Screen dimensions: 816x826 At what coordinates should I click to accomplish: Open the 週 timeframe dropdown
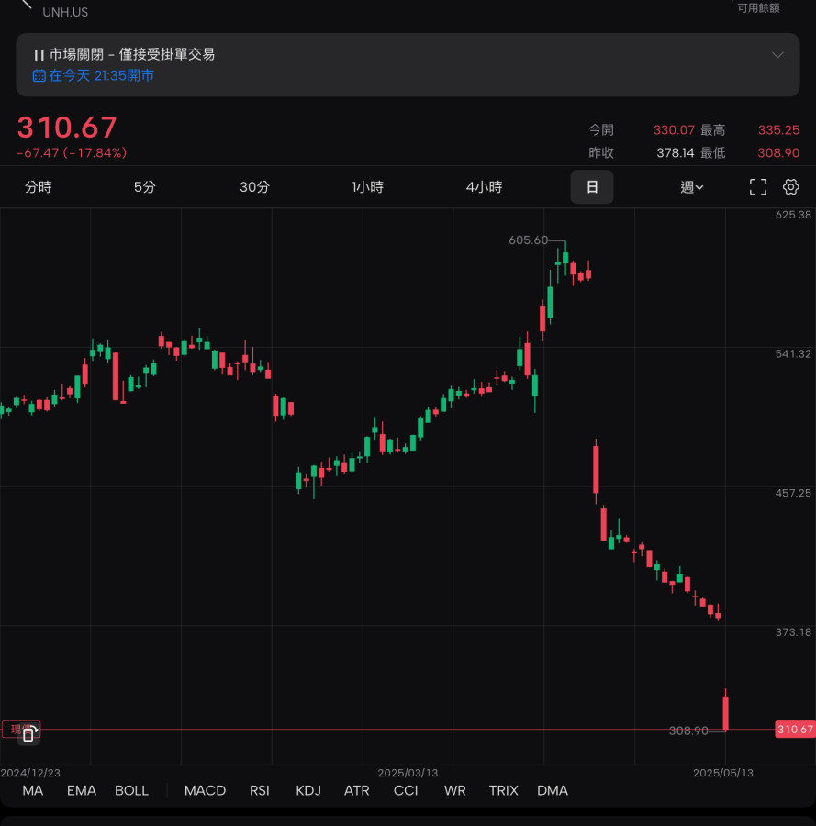coord(691,187)
